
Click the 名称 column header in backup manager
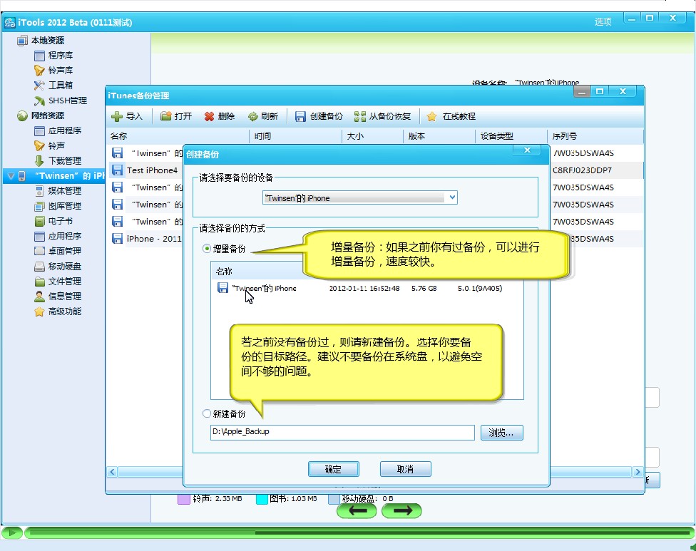click(178, 136)
